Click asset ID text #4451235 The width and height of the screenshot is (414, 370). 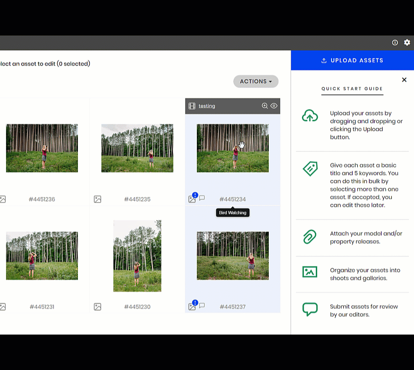(x=137, y=199)
